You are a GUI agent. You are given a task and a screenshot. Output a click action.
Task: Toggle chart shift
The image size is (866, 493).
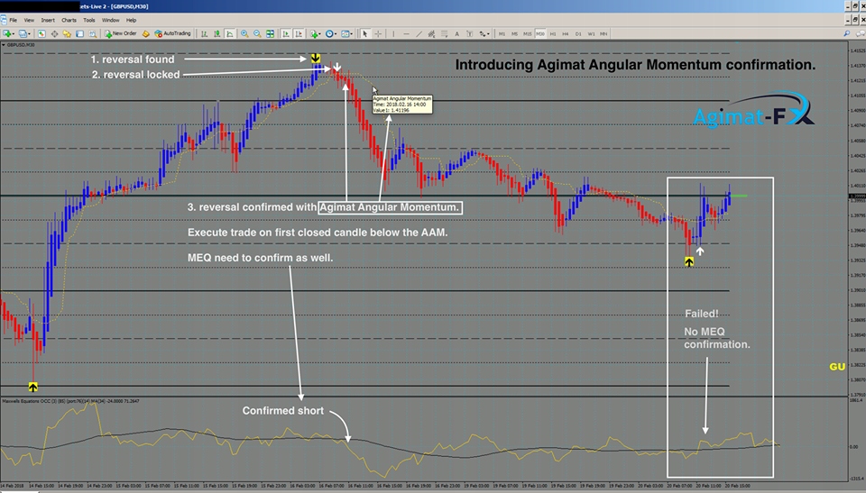pos(299,33)
